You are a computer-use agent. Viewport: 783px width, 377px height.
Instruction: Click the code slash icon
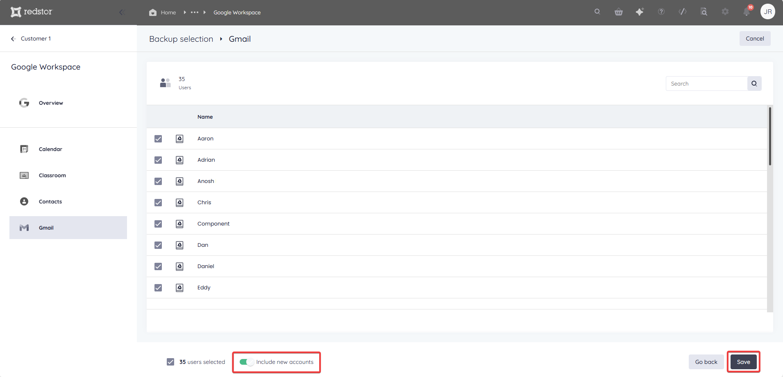point(683,11)
